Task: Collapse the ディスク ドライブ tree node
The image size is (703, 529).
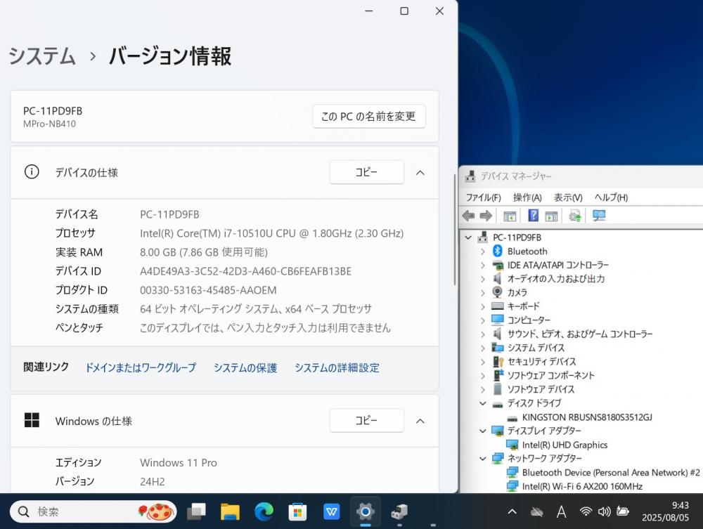Action: [x=483, y=403]
